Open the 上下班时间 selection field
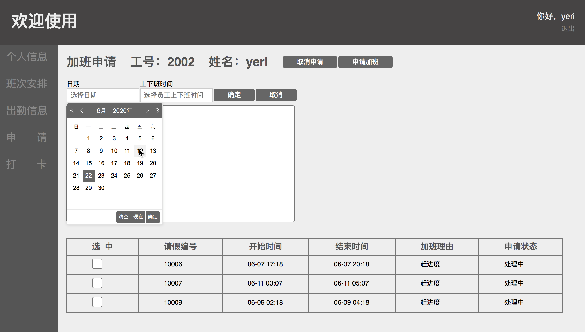This screenshot has width=585, height=332. tap(176, 95)
